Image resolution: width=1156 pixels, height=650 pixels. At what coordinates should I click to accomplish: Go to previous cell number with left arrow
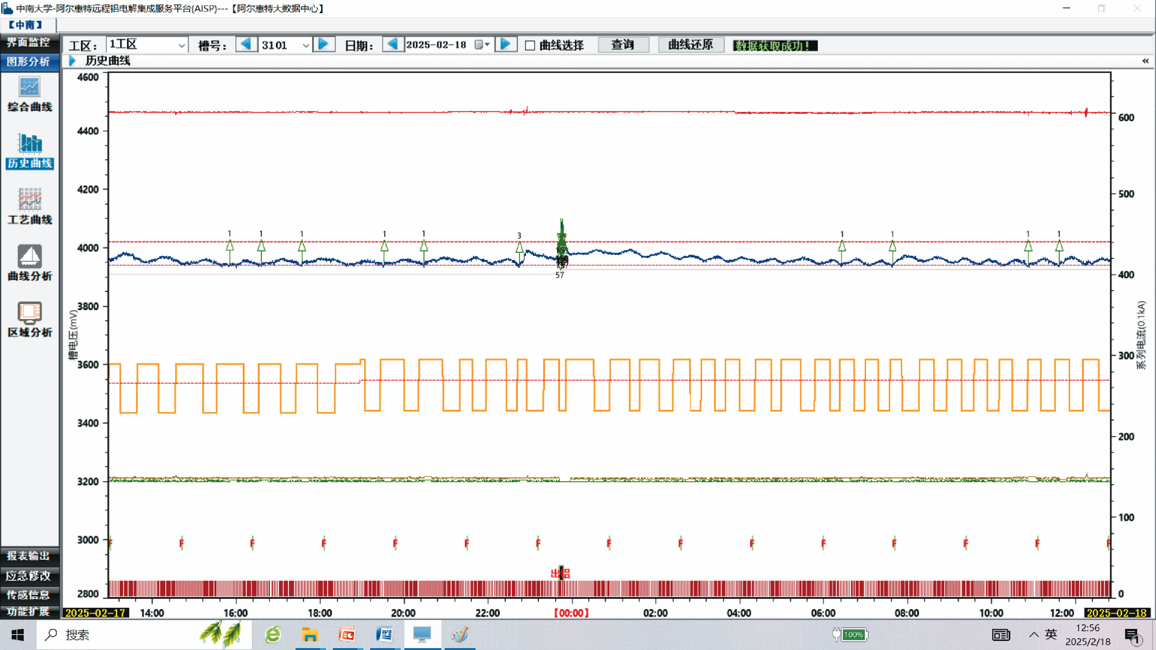click(x=246, y=44)
